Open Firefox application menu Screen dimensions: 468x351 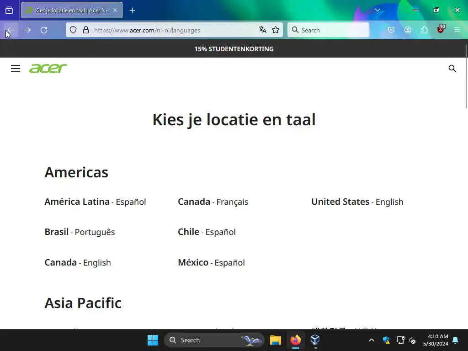pos(457,30)
